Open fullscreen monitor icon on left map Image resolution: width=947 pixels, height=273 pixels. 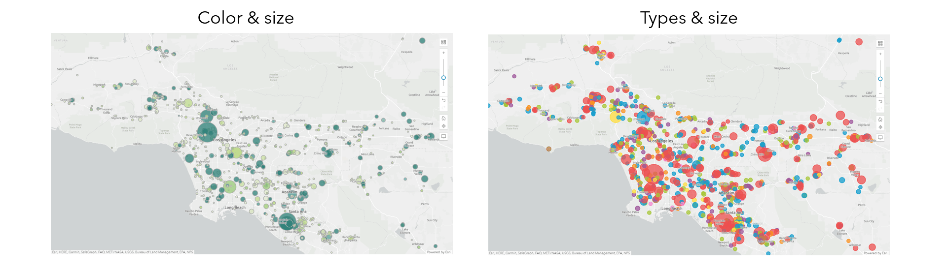443,136
